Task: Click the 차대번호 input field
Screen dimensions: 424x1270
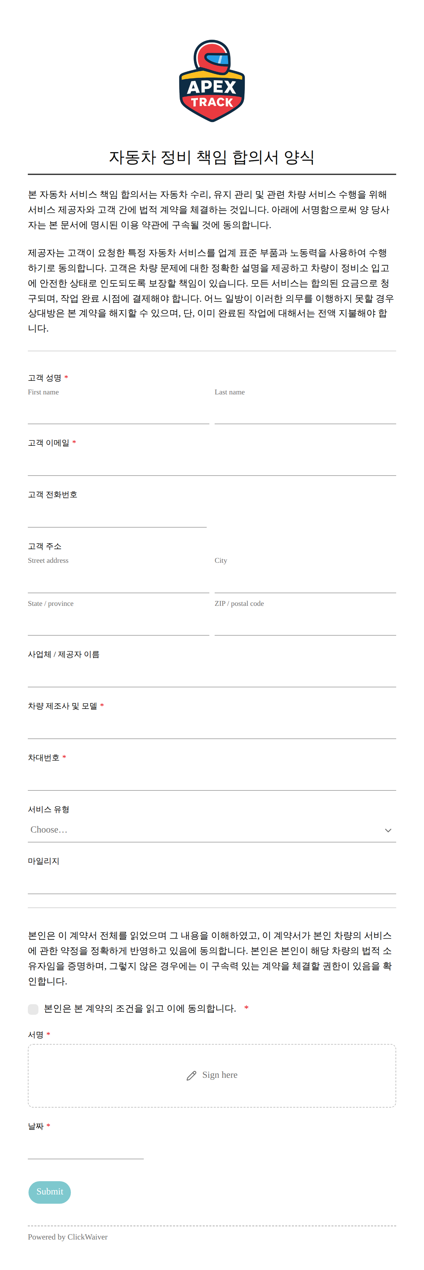Action: (x=212, y=779)
